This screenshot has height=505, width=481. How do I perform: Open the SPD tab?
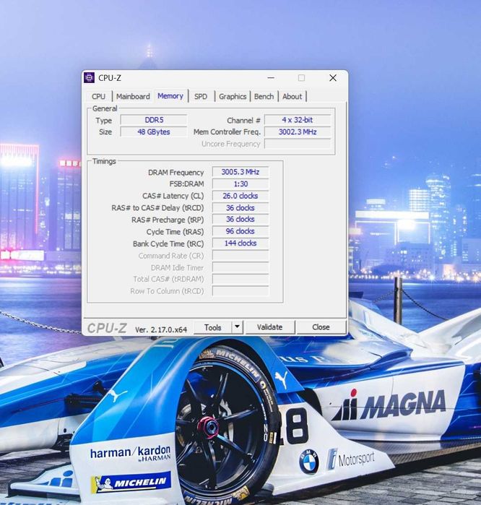tap(201, 96)
